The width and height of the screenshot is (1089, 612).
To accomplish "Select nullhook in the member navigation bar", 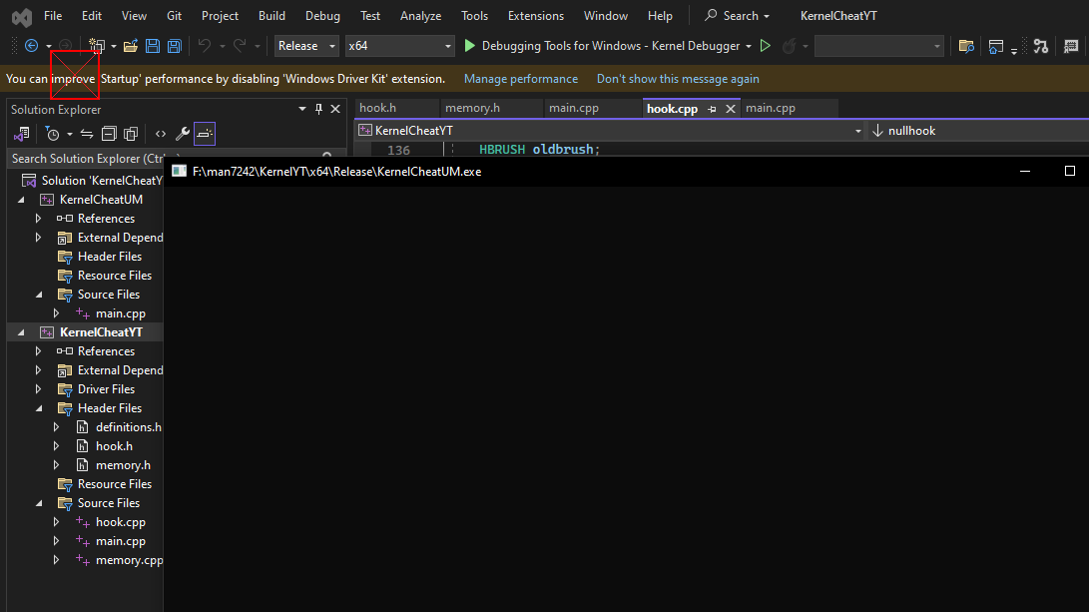I will click(x=911, y=131).
